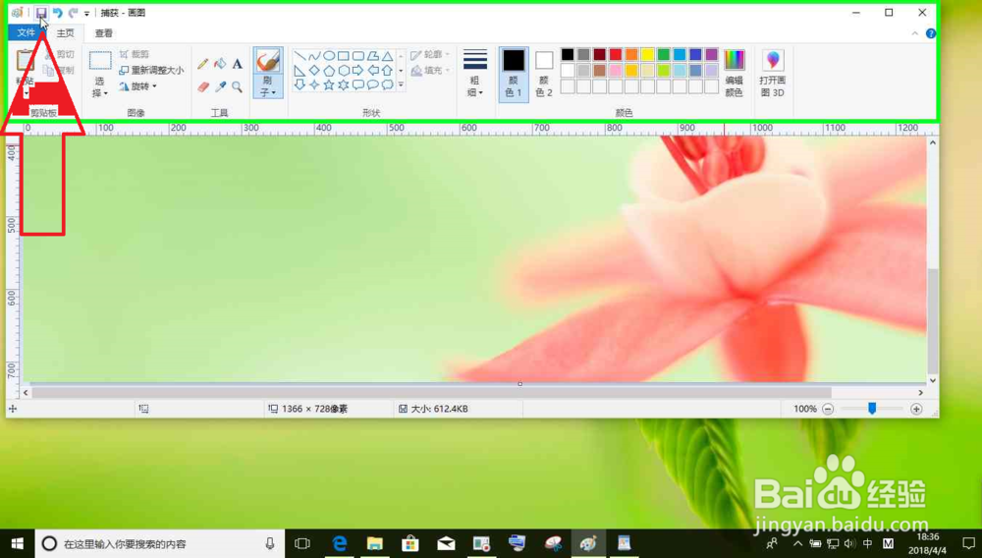Expand the shapes gallery with More arrow

point(401,84)
